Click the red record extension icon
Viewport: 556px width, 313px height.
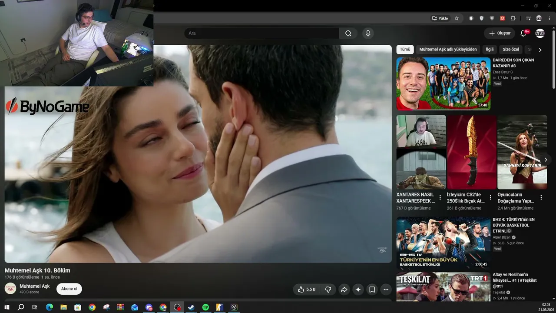tap(502, 18)
